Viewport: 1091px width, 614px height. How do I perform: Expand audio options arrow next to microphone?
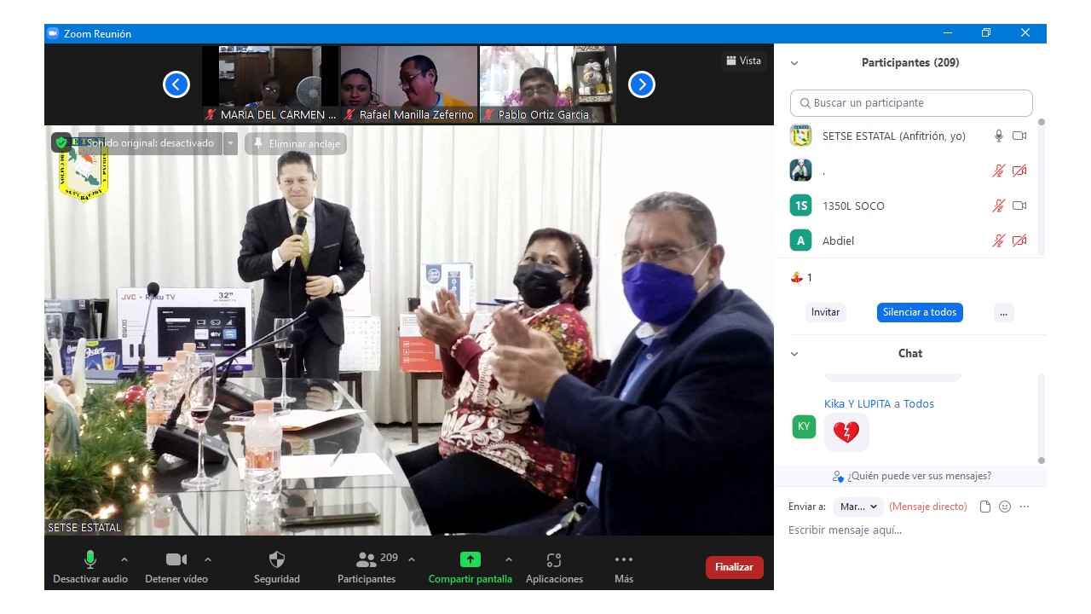(x=124, y=560)
